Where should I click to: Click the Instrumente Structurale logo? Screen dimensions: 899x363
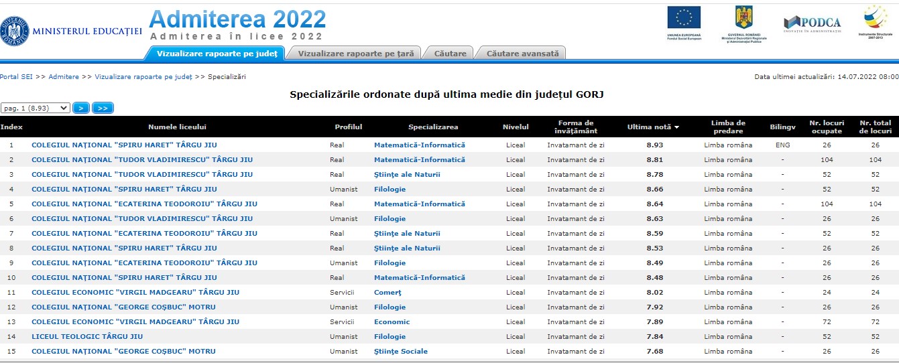874,17
